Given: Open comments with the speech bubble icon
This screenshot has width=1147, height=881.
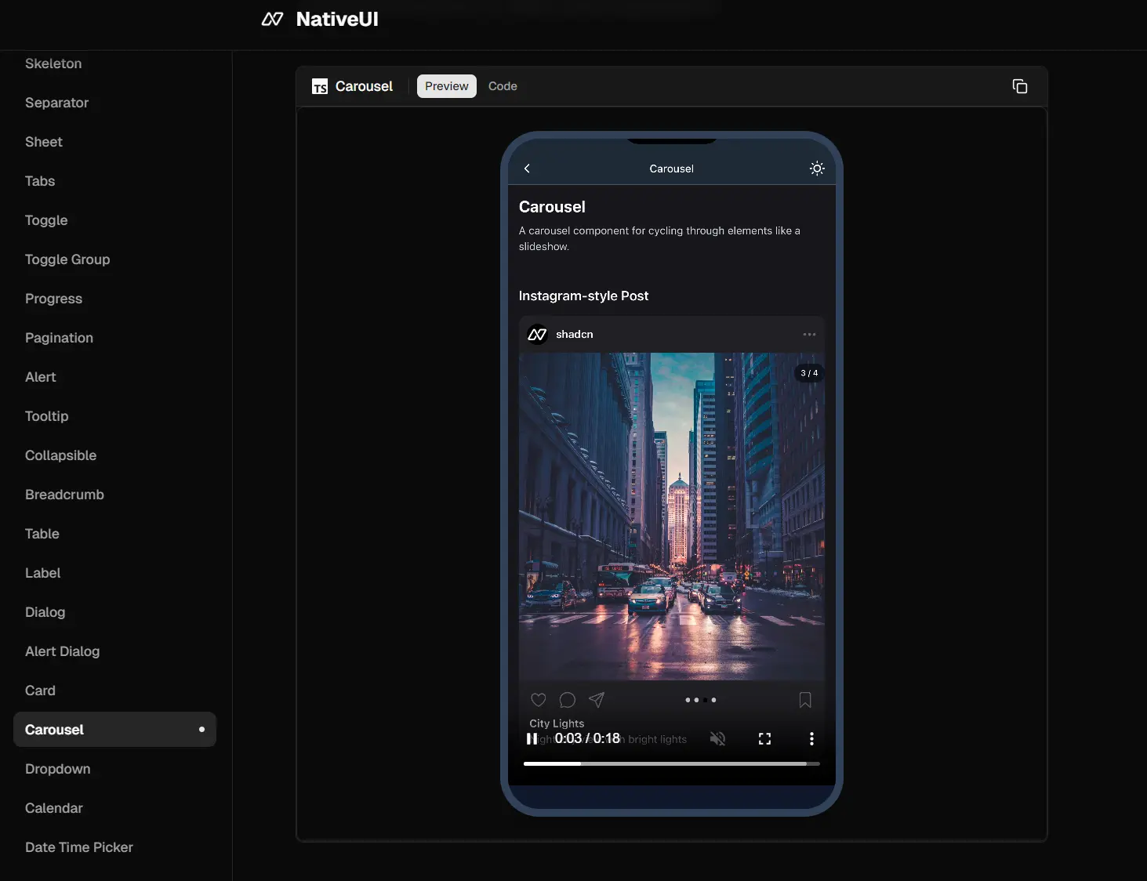Looking at the screenshot, I should coord(568,700).
